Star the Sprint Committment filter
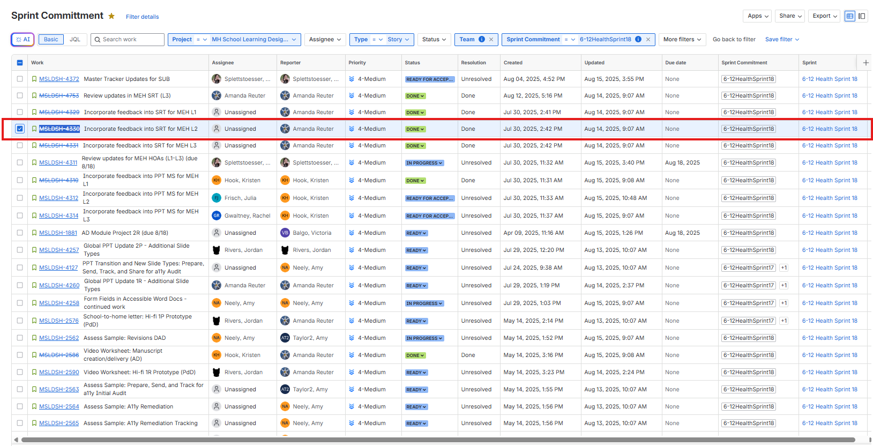This screenshot has width=873, height=446. 111,16
